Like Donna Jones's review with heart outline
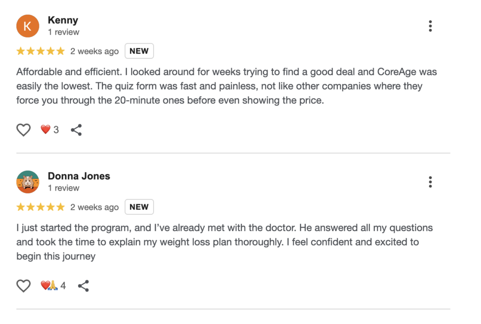This screenshot has height=324, width=481. pyautogui.click(x=23, y=286)
